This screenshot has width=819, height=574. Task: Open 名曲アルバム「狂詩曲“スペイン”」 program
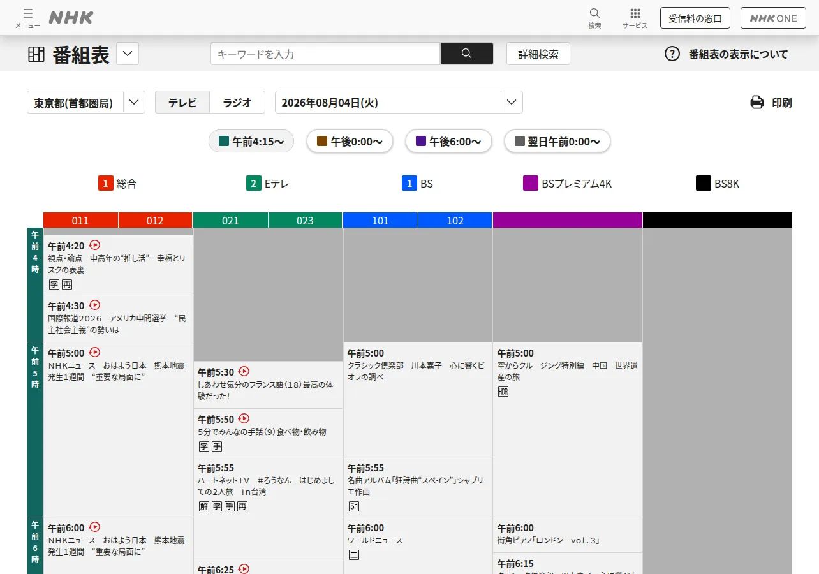coord(418,487)
